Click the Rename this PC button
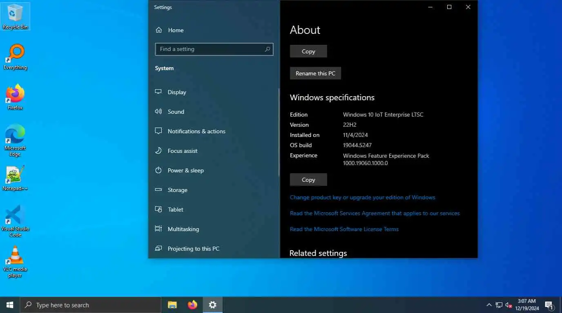 pyautogui.click(x=315, y=73)
